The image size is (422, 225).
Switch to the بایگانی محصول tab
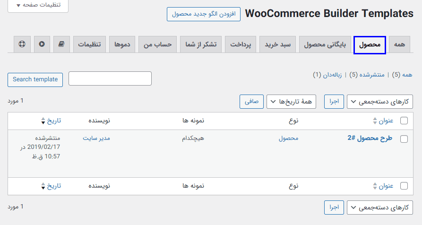point(325,44)
